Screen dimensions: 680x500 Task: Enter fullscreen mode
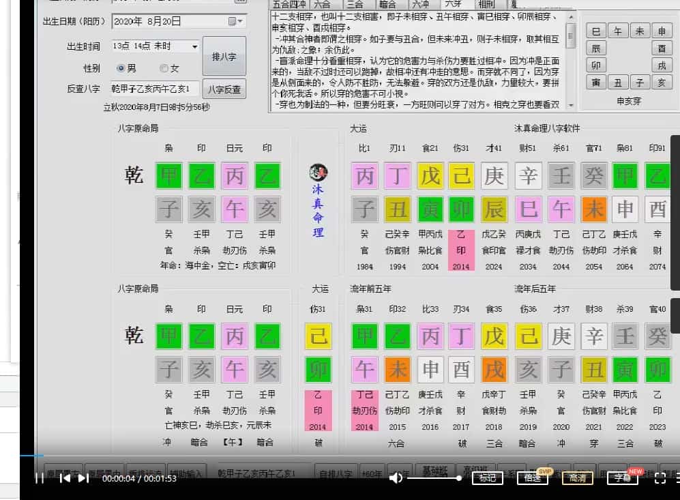(659, 478)
